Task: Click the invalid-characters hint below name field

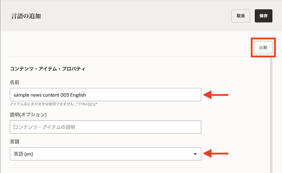Action: pos(58,105)
